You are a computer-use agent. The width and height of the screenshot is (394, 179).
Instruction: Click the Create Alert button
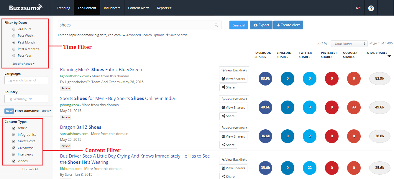288,25
